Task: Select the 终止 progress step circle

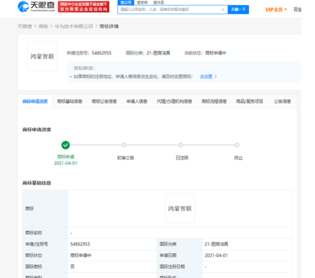Action: click(237, 145)
